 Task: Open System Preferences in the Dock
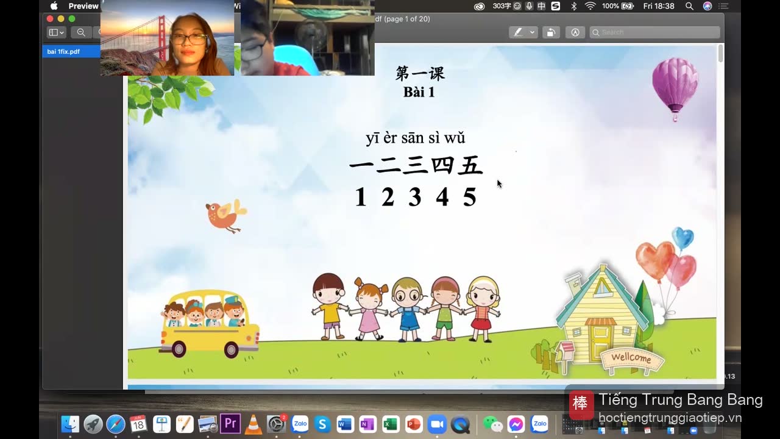click(277, 424)
